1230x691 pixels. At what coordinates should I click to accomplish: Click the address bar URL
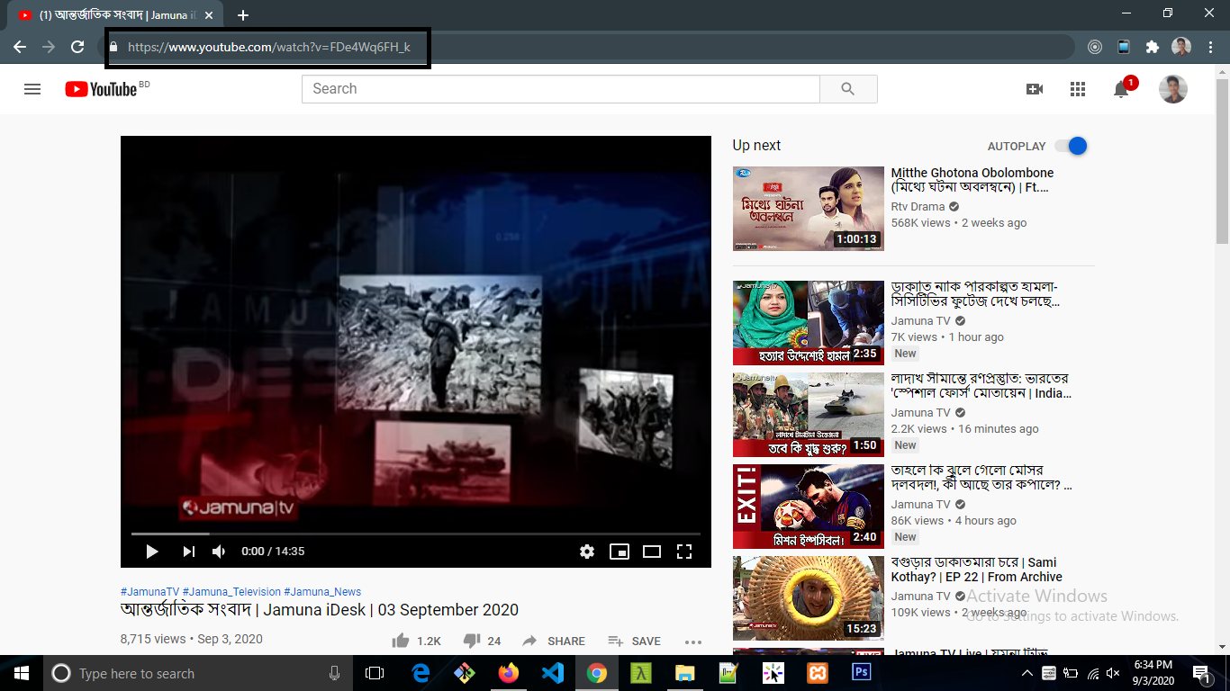pos(268,47)
